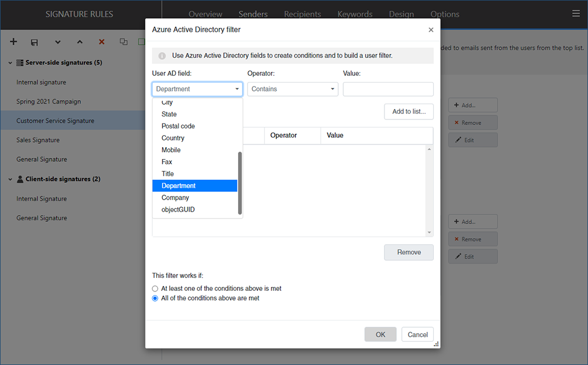Viewport: 588px width, 365px height.
Task: Choose Fax from the field list
Action: [x=194, y=162]
